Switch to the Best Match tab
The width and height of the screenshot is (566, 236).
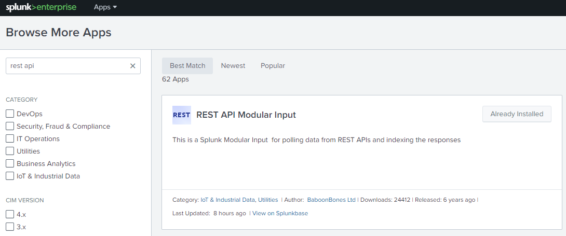187,66
